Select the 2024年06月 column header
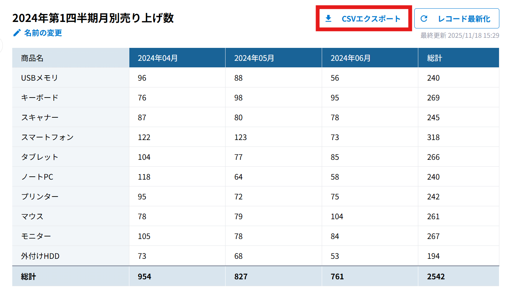 tap(351, 58)
